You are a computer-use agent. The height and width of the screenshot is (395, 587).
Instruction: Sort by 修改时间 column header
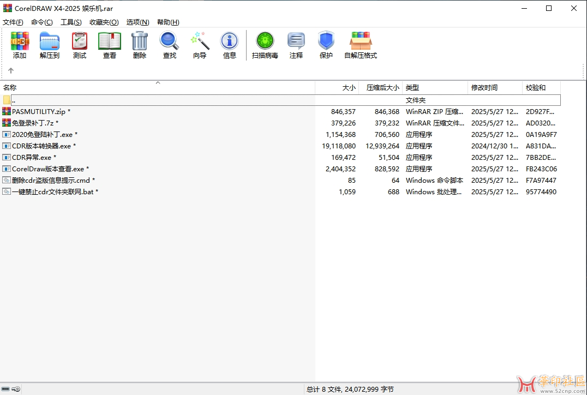[x=495, y=88]
